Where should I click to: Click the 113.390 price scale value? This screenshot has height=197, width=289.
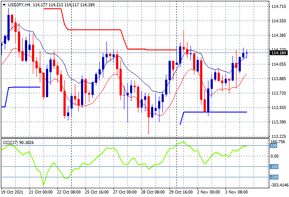pos(278,122)
